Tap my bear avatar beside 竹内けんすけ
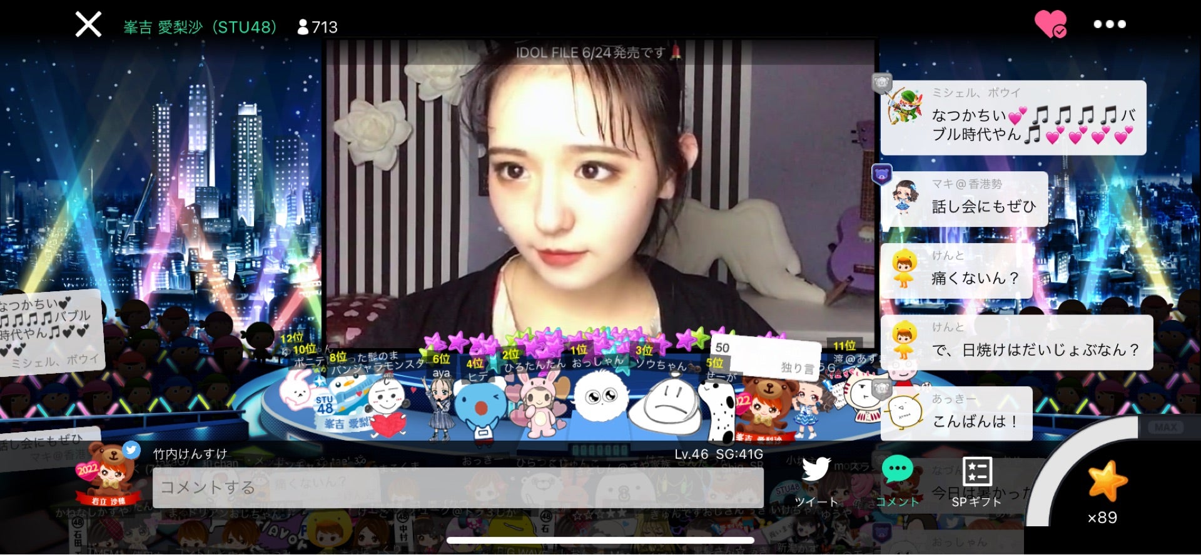This screenshot has height=555, width=1201. 109,473
